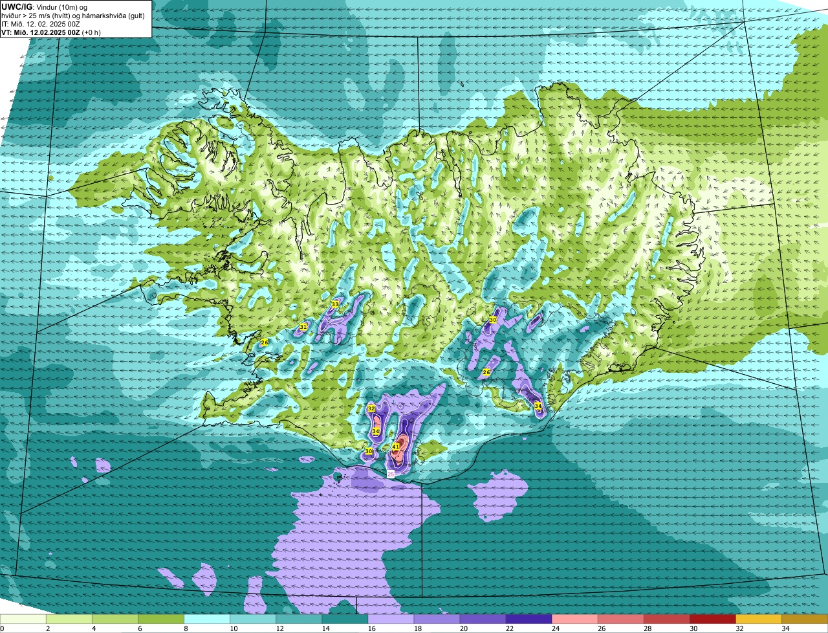This screenshot has height=633, width=828.
Task: Select the dark red swatch between 30 and 32
Action: [712, 619]
